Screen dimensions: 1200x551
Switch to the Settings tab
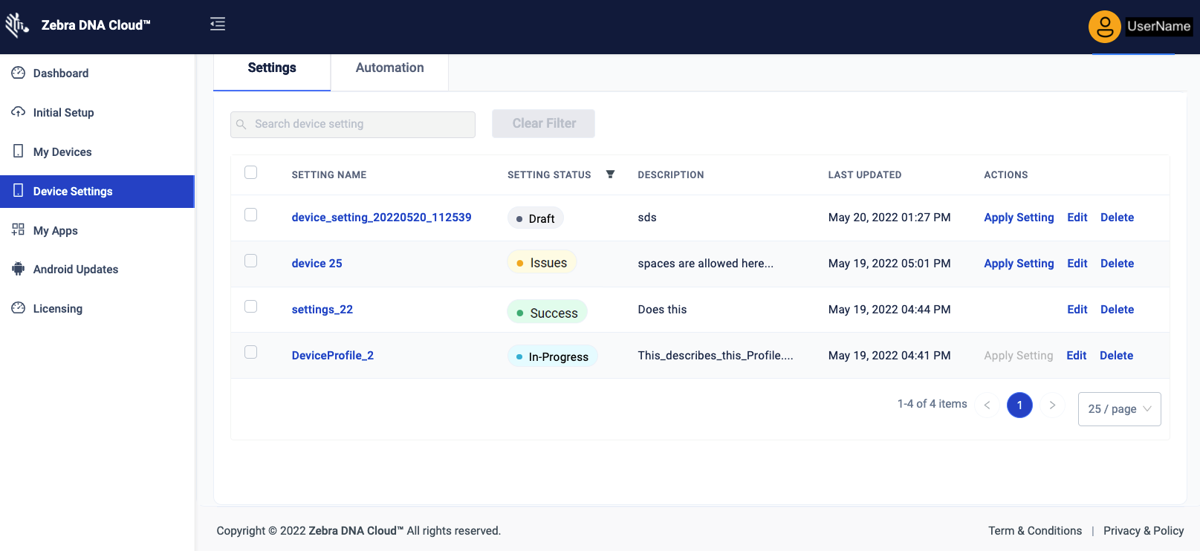[x=272, y=68]
